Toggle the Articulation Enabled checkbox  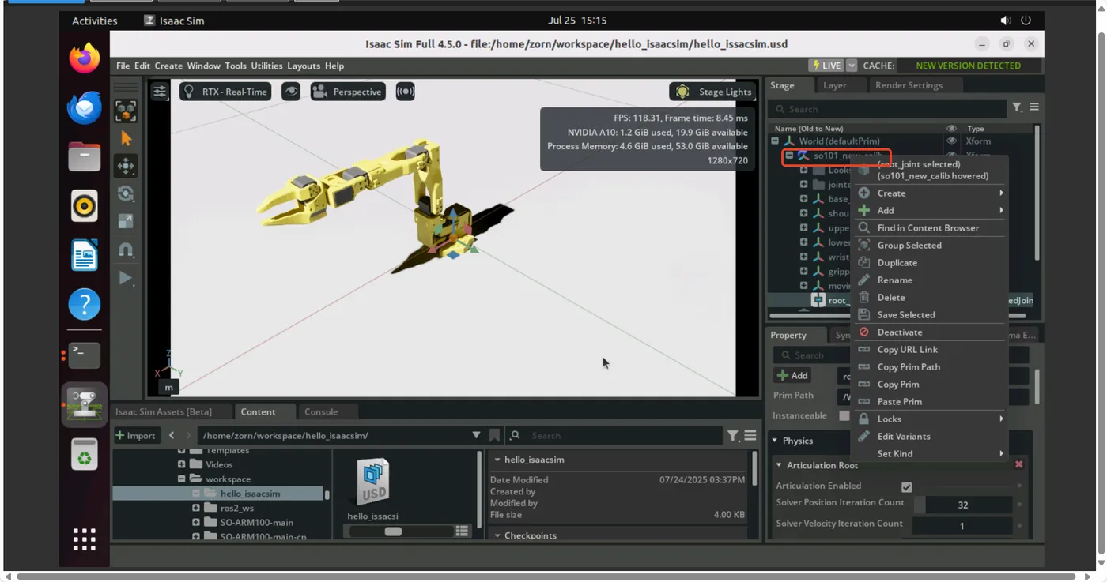point(907,487)
